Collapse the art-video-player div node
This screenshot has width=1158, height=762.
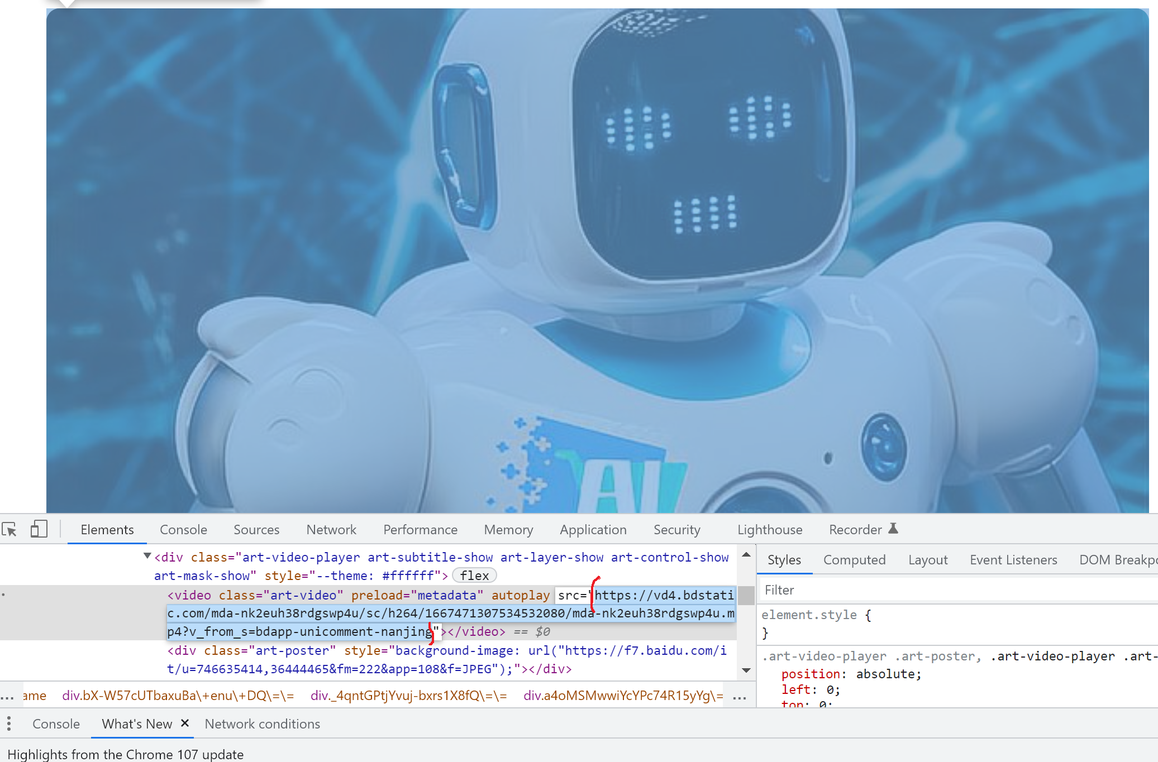(147, 556)
